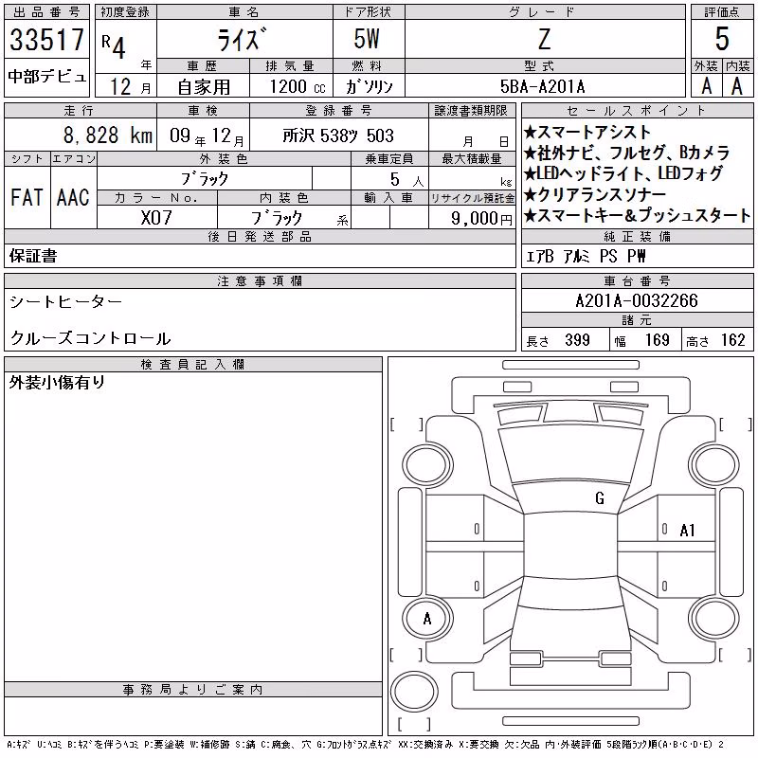
Task: Select the model code 5BA-A201A
Action: [x=542, y=86]
